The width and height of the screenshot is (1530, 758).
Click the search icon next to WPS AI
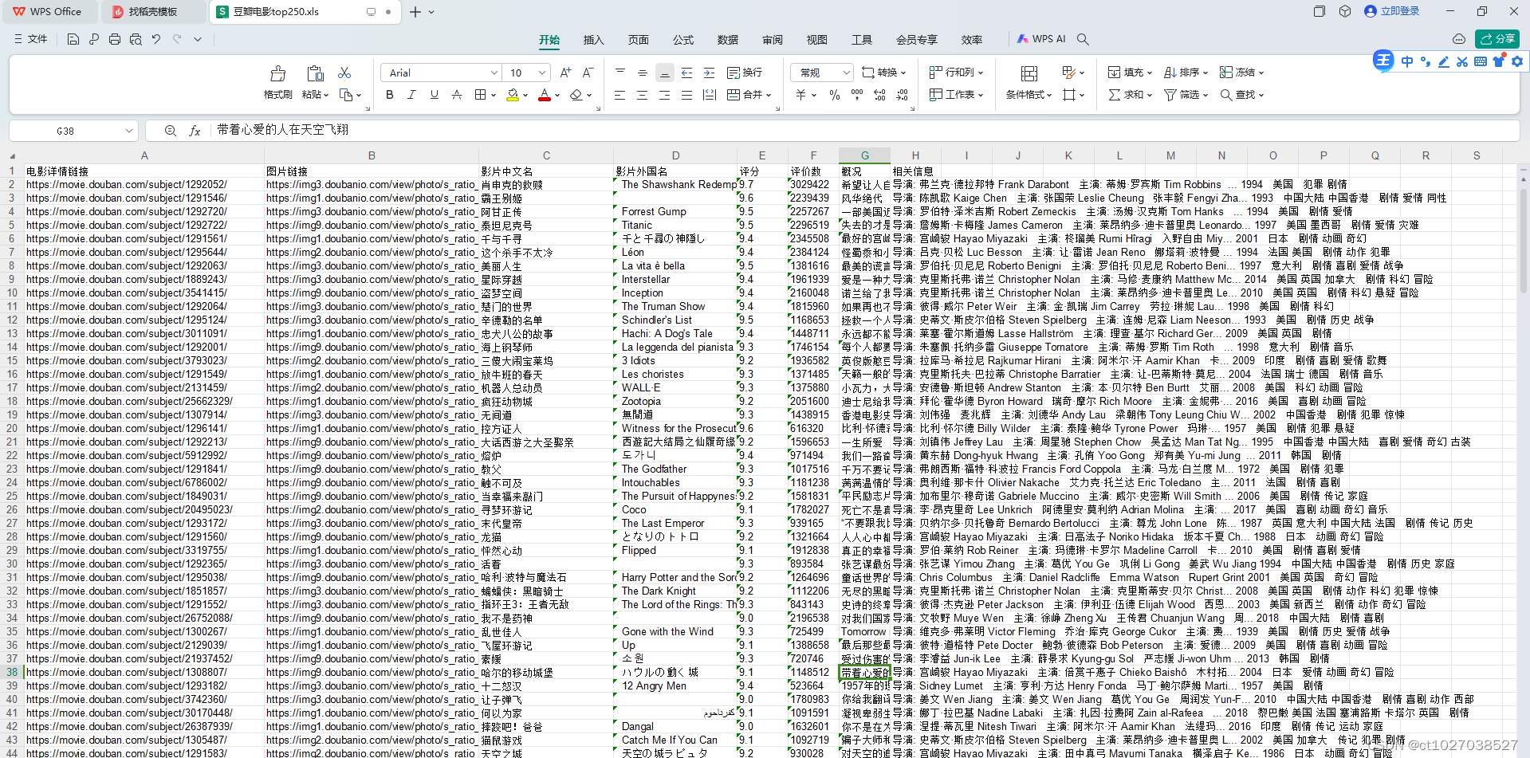tap(1083, 39)
